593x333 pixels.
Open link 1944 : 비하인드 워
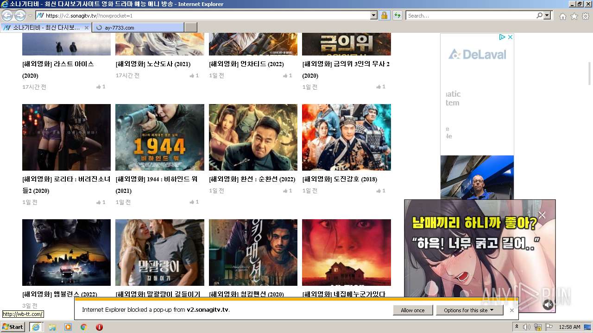[157, 185]
